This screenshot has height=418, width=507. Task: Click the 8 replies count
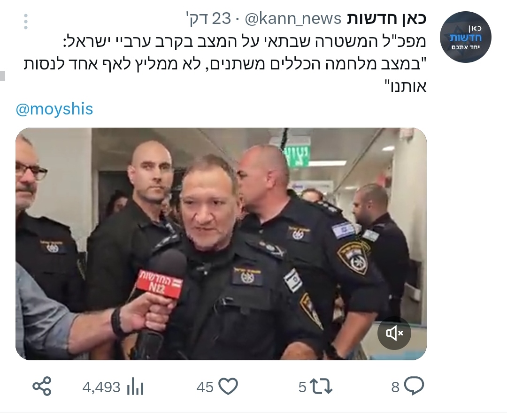(395, 387)
